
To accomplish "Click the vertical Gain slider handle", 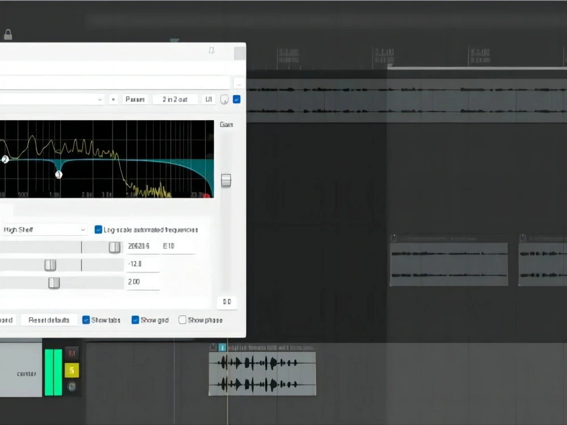I will coord(226,180).
